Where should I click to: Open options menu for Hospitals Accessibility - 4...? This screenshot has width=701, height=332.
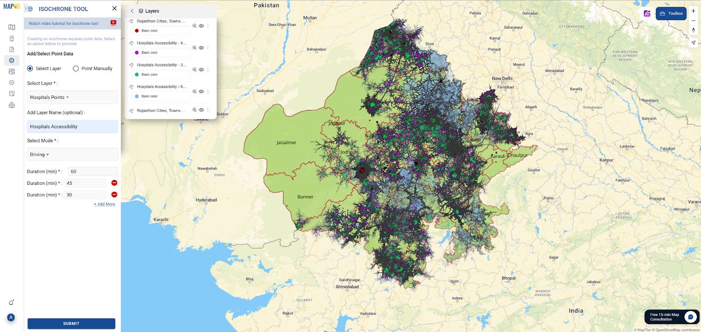tap(208, 48)
